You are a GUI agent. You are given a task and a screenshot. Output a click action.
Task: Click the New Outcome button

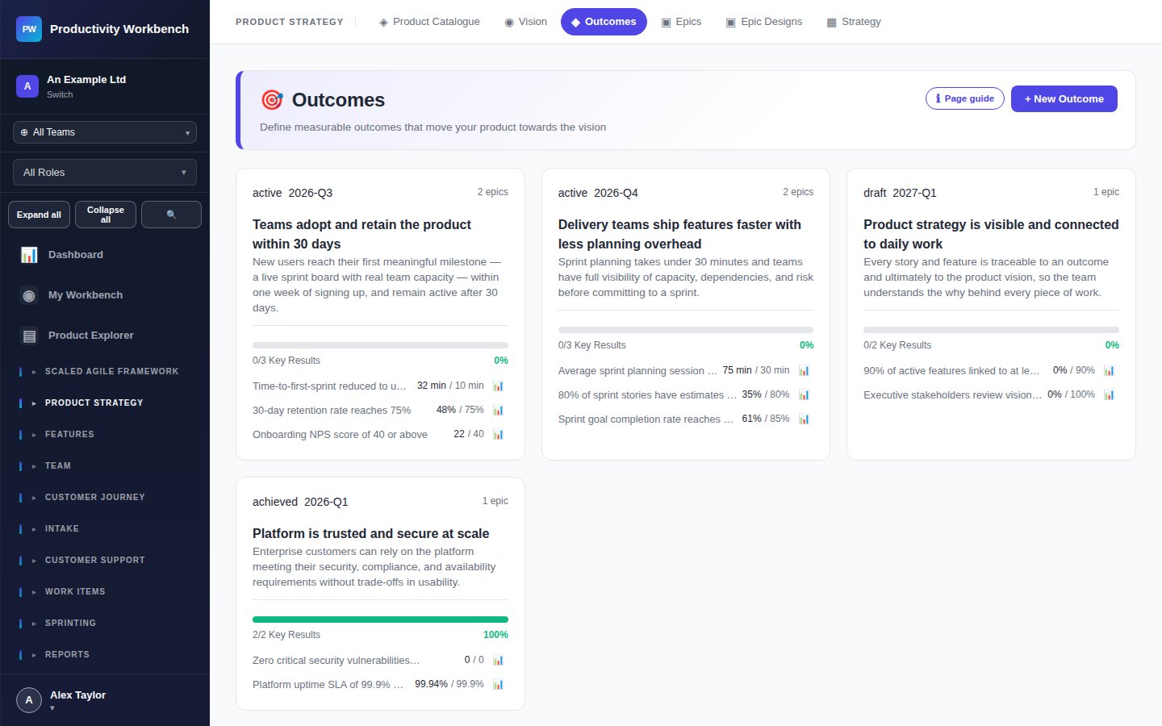1064,98
